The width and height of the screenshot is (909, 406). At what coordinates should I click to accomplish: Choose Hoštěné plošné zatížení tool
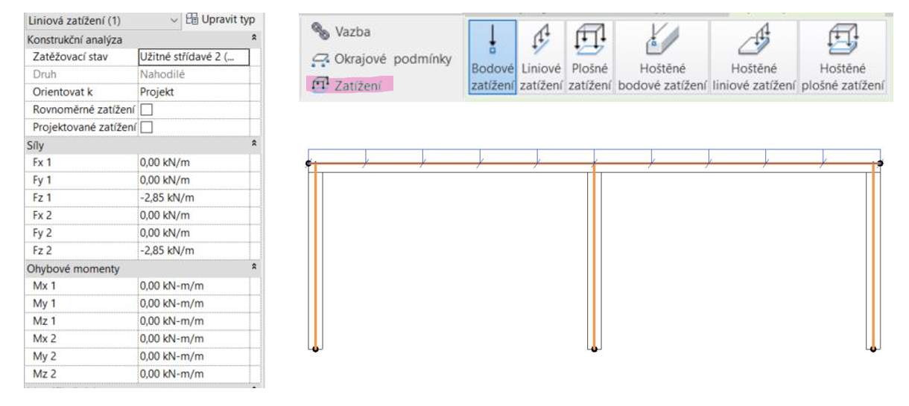843,58
